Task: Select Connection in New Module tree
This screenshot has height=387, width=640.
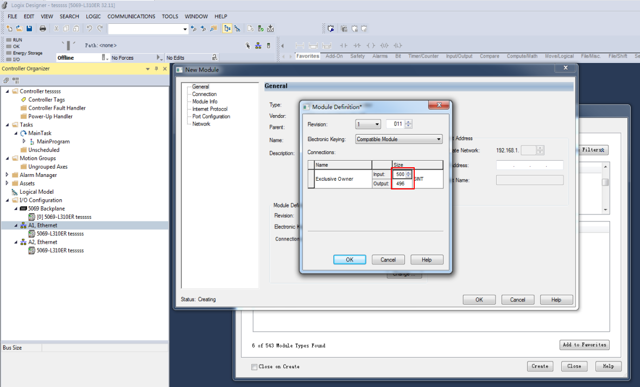Action: point(204,94)
